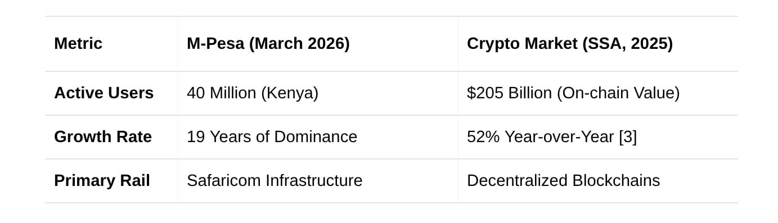Click the 52% Year-over-Year cell text
Image resolution: width=778 pixels, height=223 pixels.
pyautogui.click(x=540, y=137)
